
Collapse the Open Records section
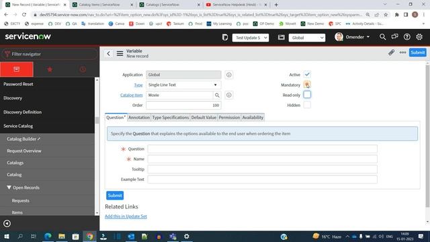9,188
